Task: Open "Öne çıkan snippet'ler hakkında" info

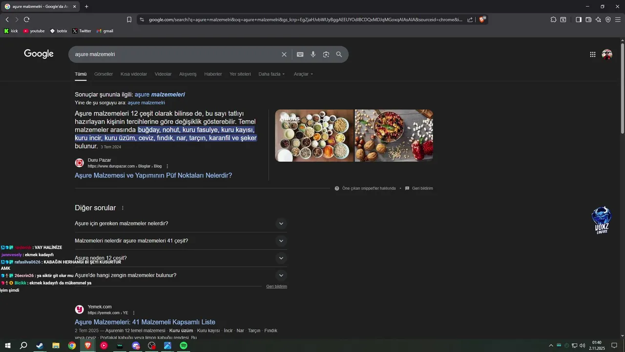Action: click(x=369, y=188)
